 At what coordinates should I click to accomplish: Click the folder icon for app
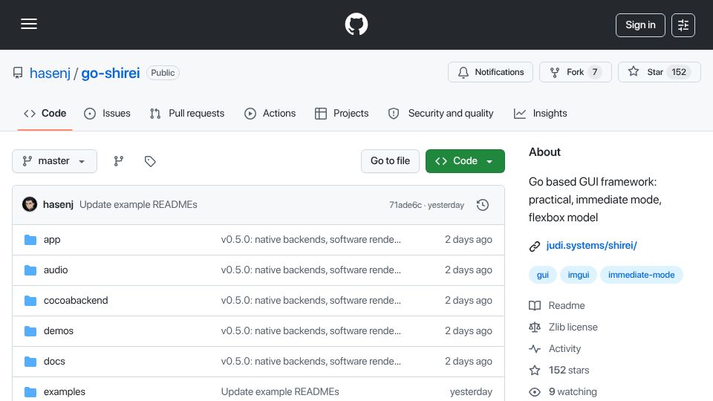tap(30, 240)
